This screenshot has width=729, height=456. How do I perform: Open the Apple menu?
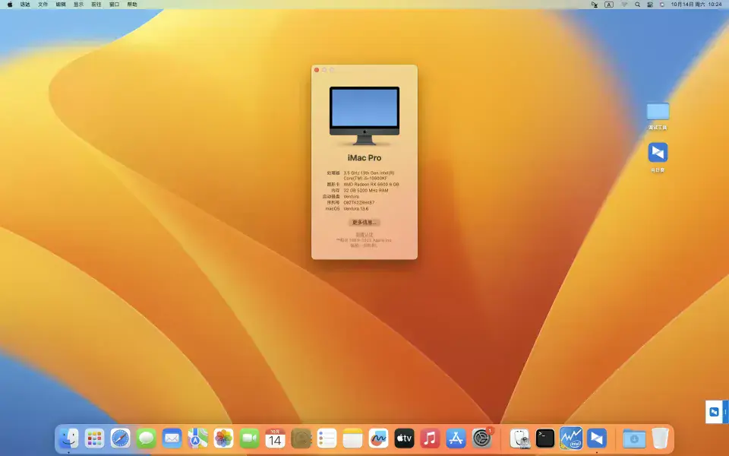[10, 5]
